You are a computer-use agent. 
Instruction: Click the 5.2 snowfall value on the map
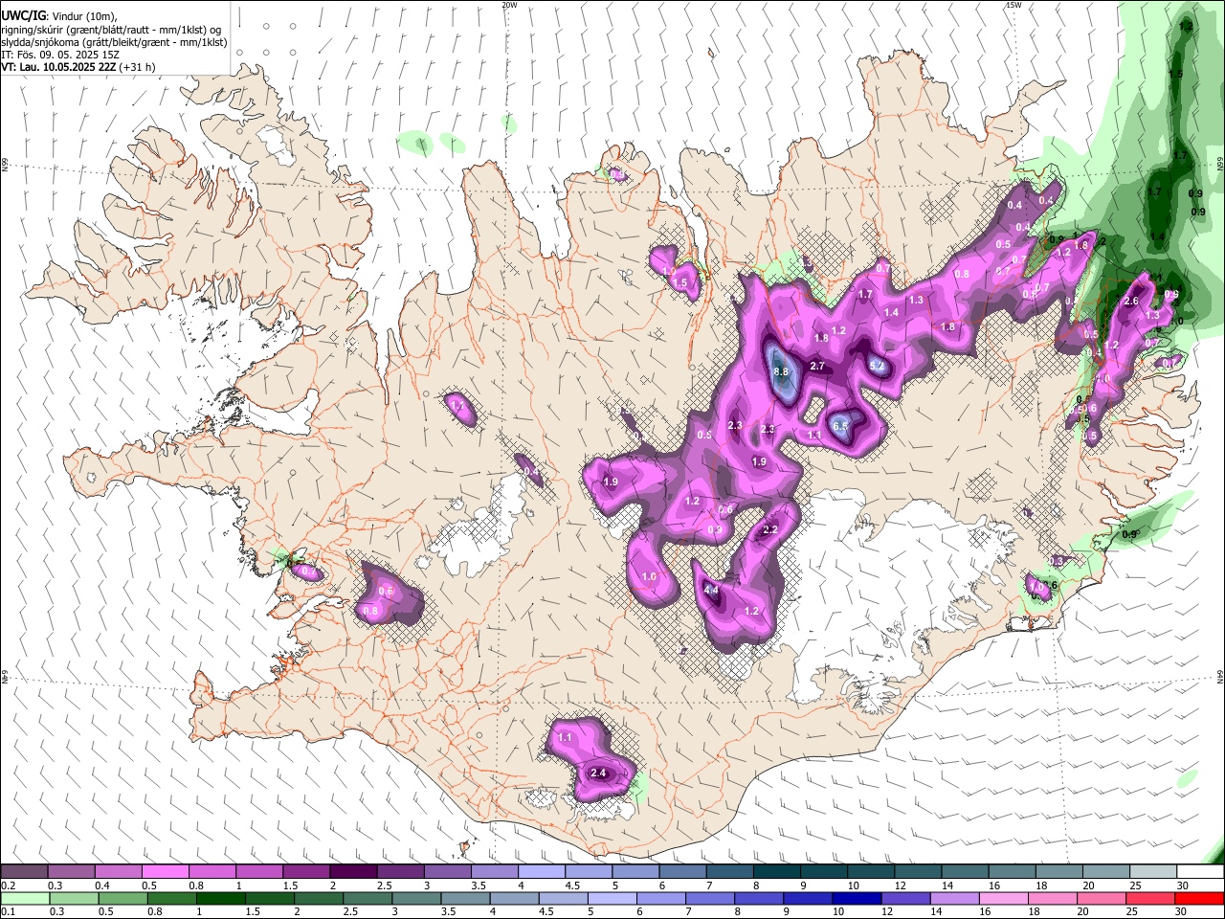point(877,365)
